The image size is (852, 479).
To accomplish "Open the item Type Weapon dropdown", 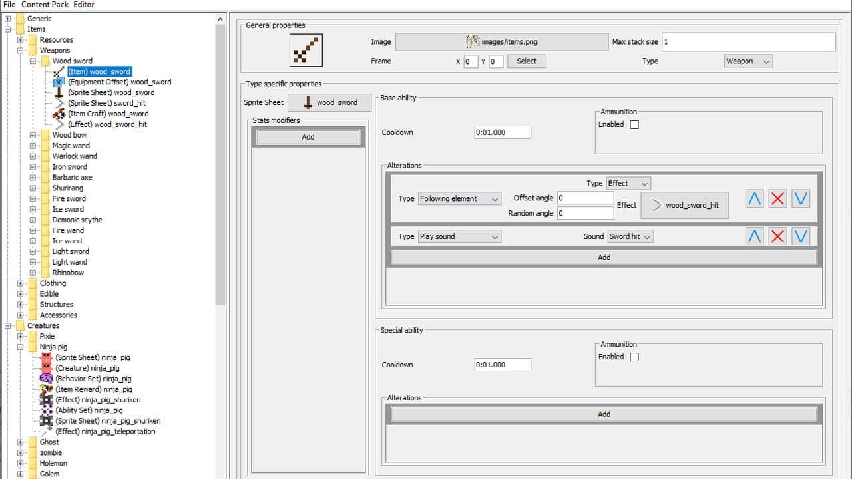I will [x=748, y=61].
